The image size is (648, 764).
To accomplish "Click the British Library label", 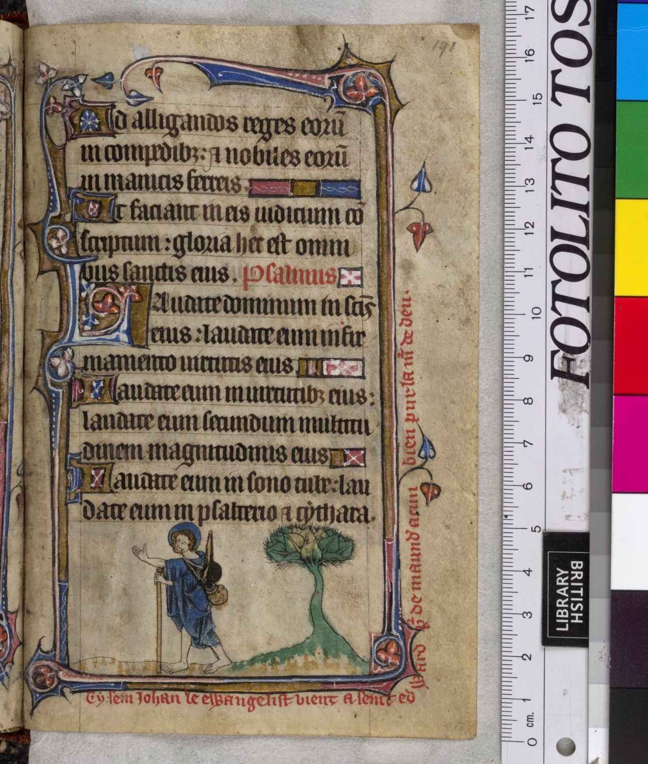I will pyautogui.click(x=565, y=589).
